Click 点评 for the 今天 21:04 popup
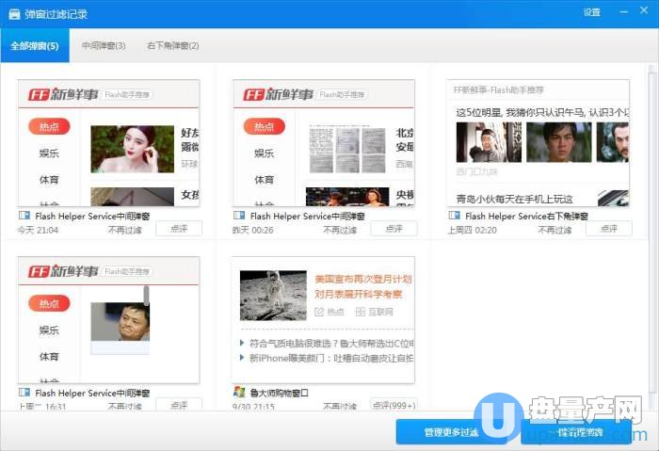The image size is (659, 451). point(178,229)
